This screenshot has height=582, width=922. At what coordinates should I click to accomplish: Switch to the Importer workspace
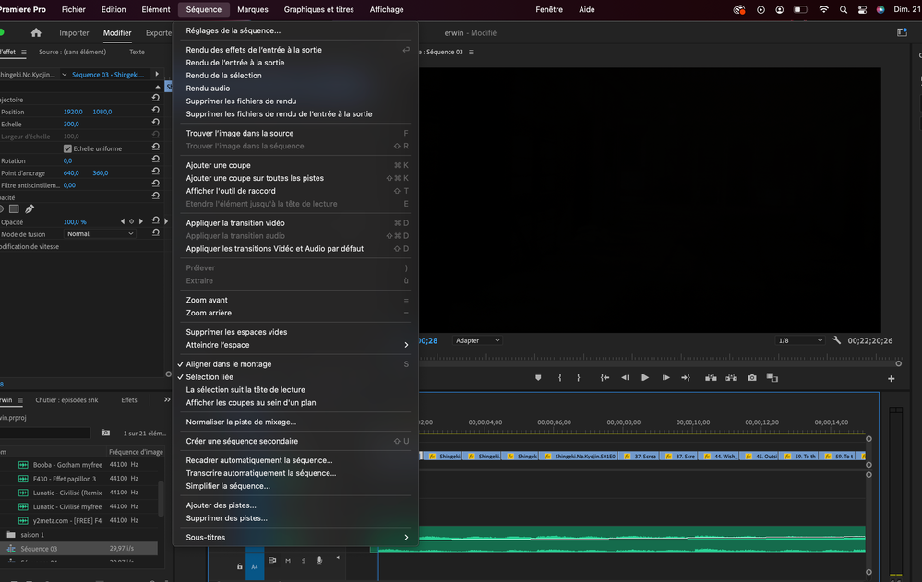click(x=74, y=33)
